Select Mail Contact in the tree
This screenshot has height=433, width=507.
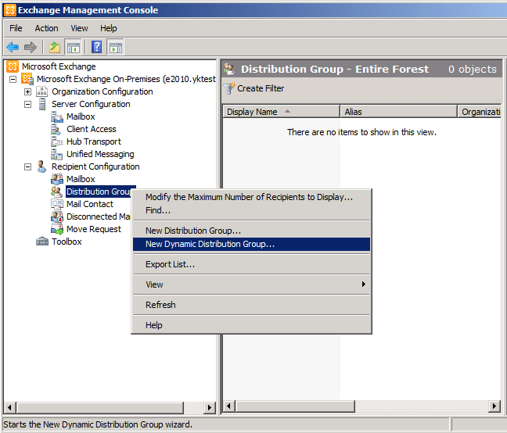pos(90,204)
